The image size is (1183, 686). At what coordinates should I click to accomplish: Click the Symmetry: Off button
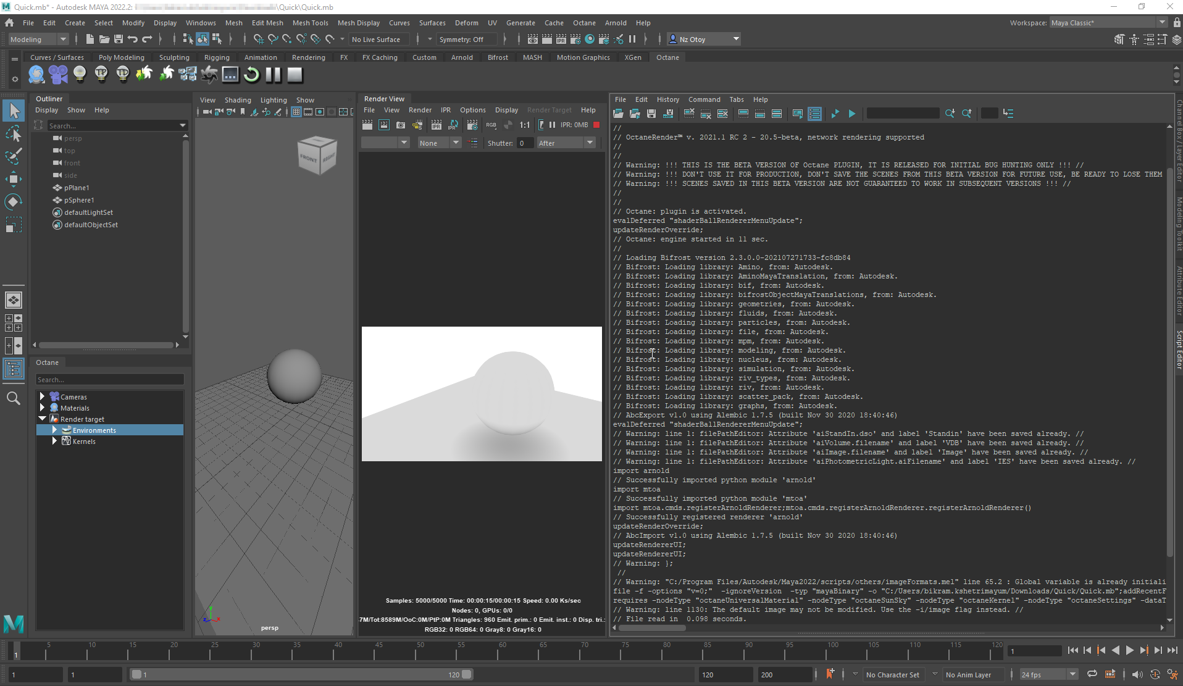tap(466, 40)
